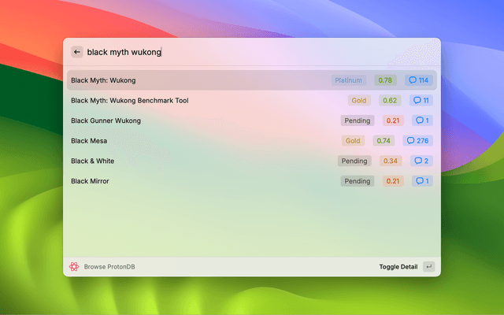Click the Browse ProtonDB label

109,267
